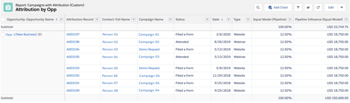Screen dimensions: 350x103
Task: Expand the Campaign Name column menu
Action: tap(170, 19)
